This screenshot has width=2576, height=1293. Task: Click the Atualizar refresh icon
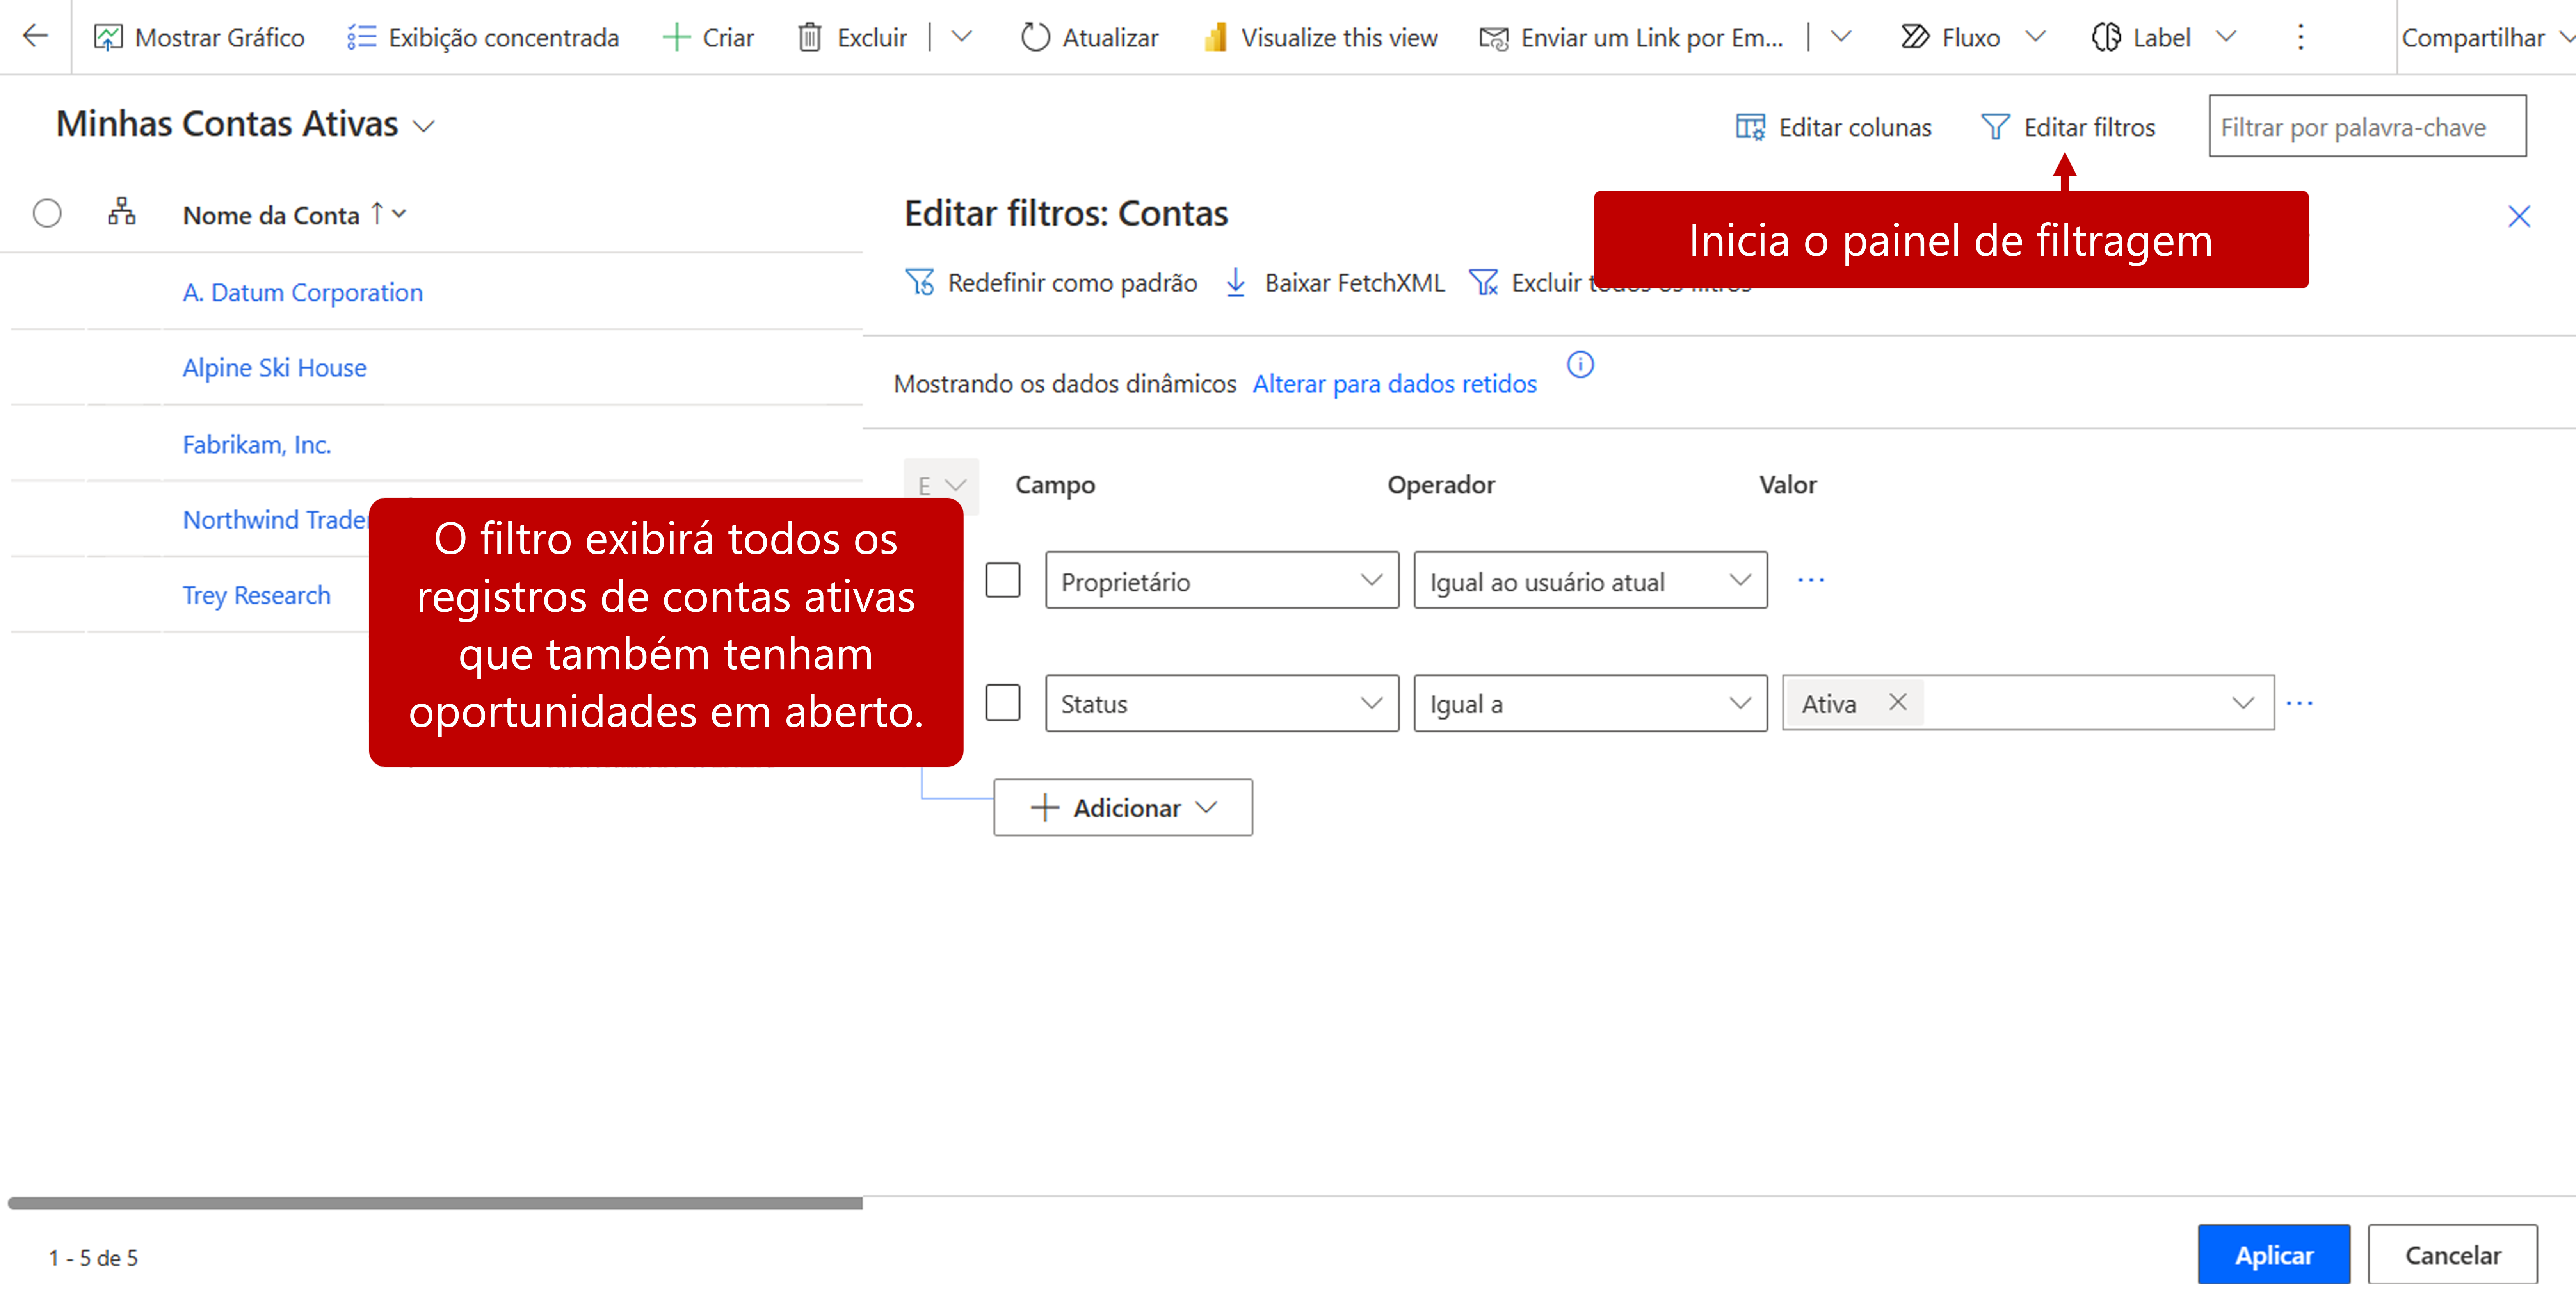1035,38
